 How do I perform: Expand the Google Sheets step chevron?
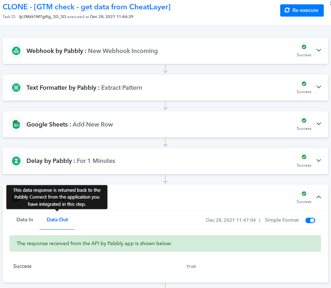click(319, 124)
